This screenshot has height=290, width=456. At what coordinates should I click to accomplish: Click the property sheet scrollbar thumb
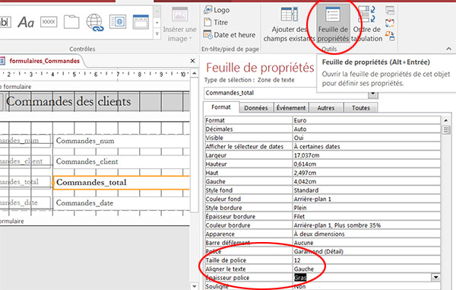(x=446, y=130)
